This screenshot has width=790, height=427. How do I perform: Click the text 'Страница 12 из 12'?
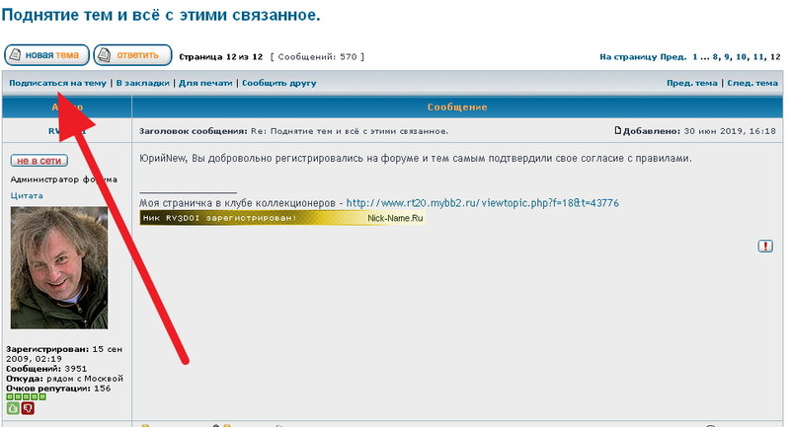click(220, 57)
